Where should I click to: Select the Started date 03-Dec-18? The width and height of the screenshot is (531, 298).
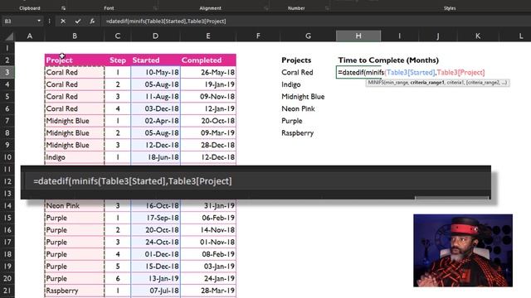tap(155, 108)
